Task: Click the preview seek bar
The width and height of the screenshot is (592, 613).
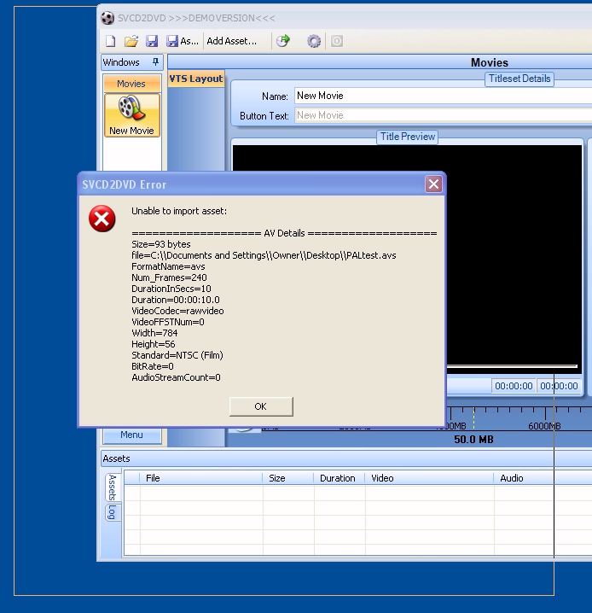Action: (512, 366)
